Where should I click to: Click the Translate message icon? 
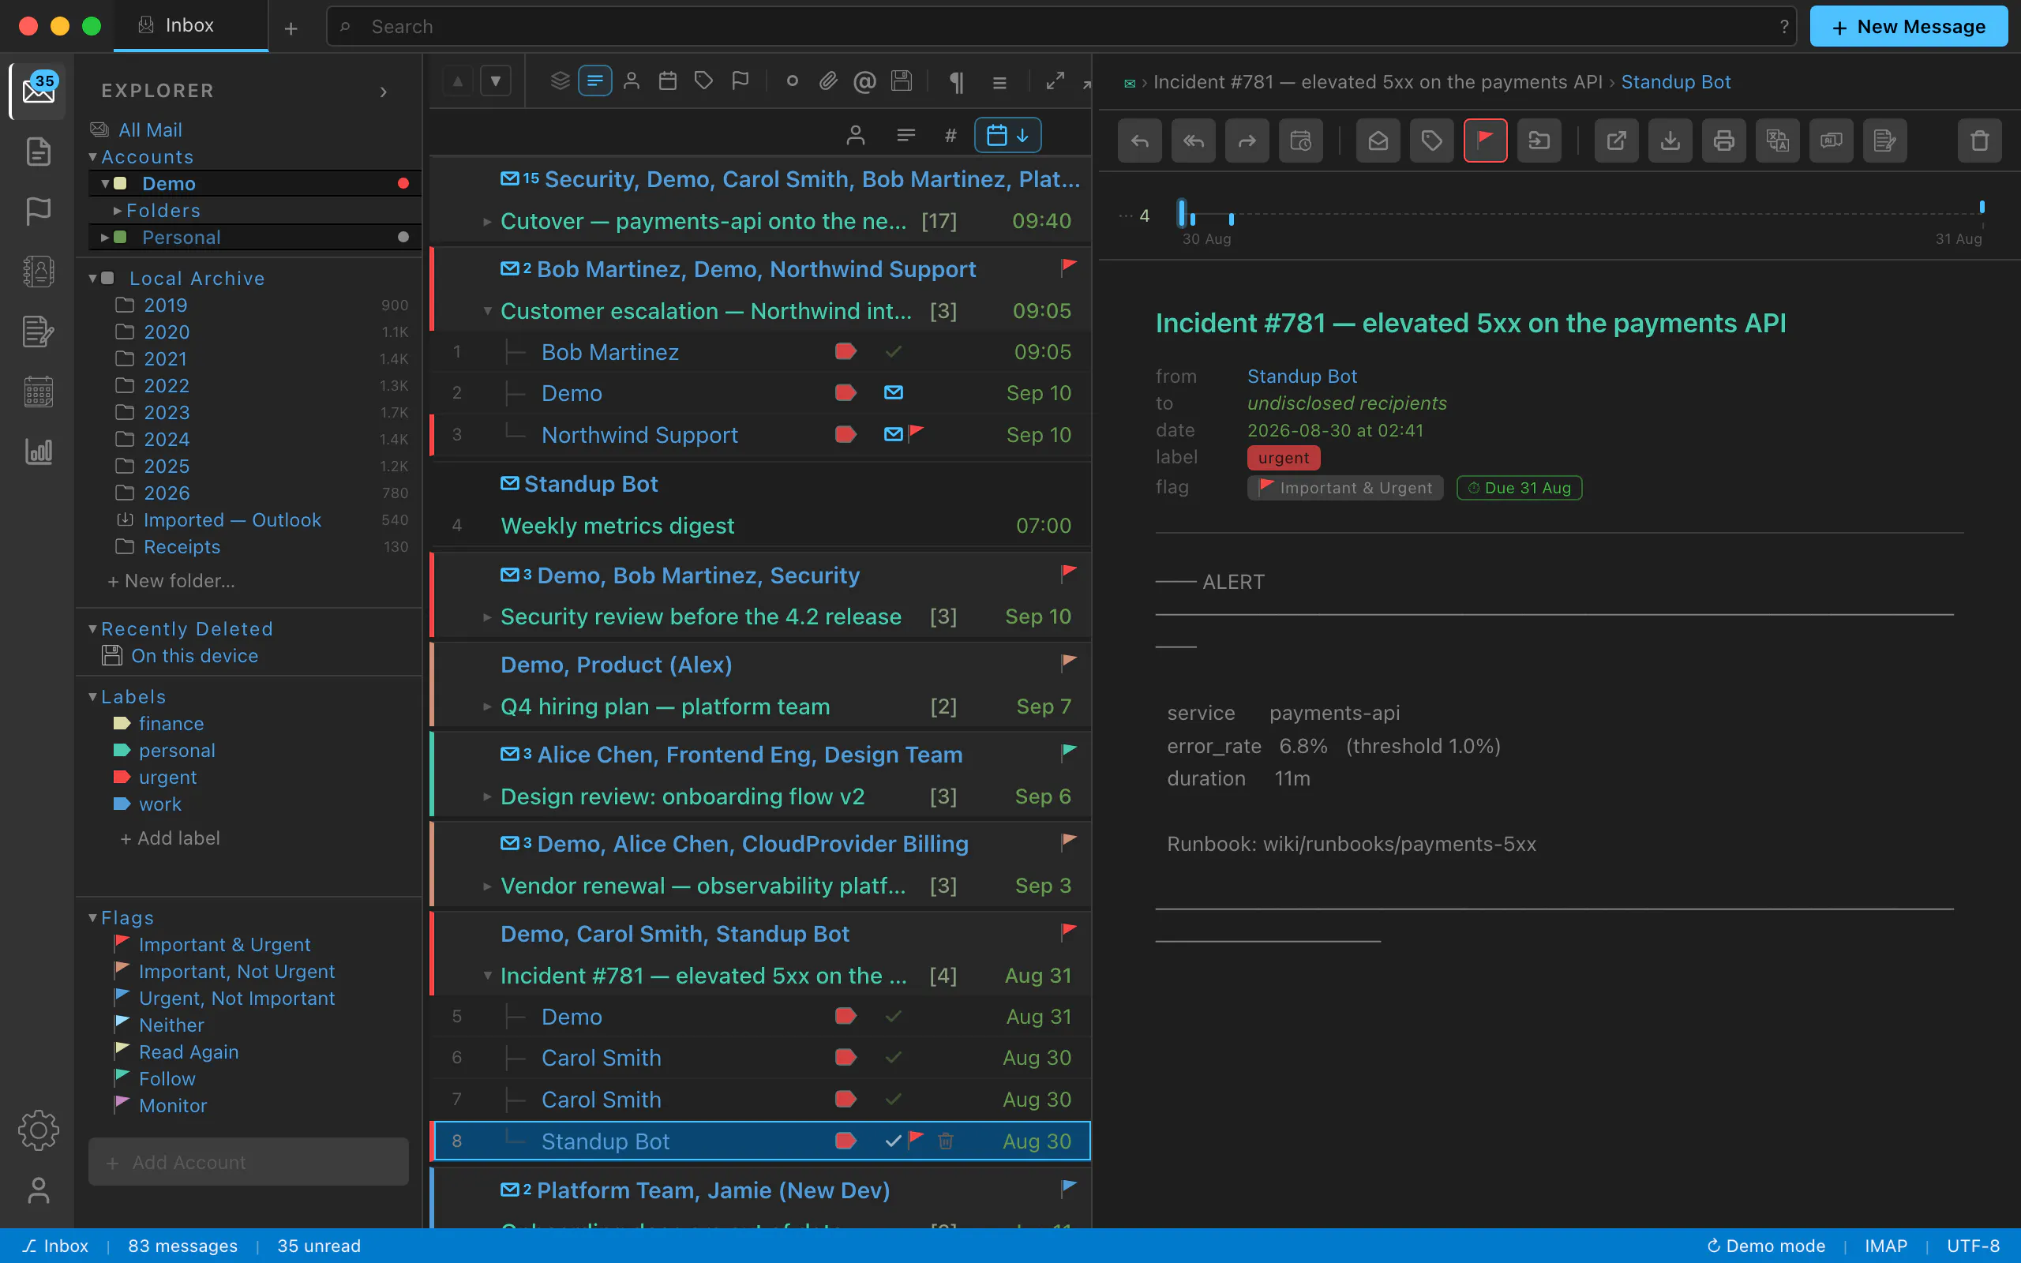pos(1776,141)
